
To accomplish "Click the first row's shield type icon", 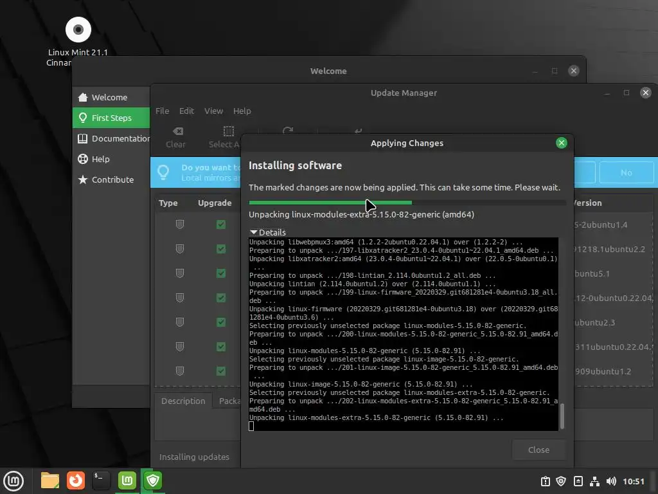I will [x=180, y=224].
